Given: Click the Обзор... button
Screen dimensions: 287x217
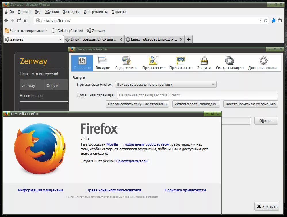Looking at the screenshot, I should coord(266,121).
